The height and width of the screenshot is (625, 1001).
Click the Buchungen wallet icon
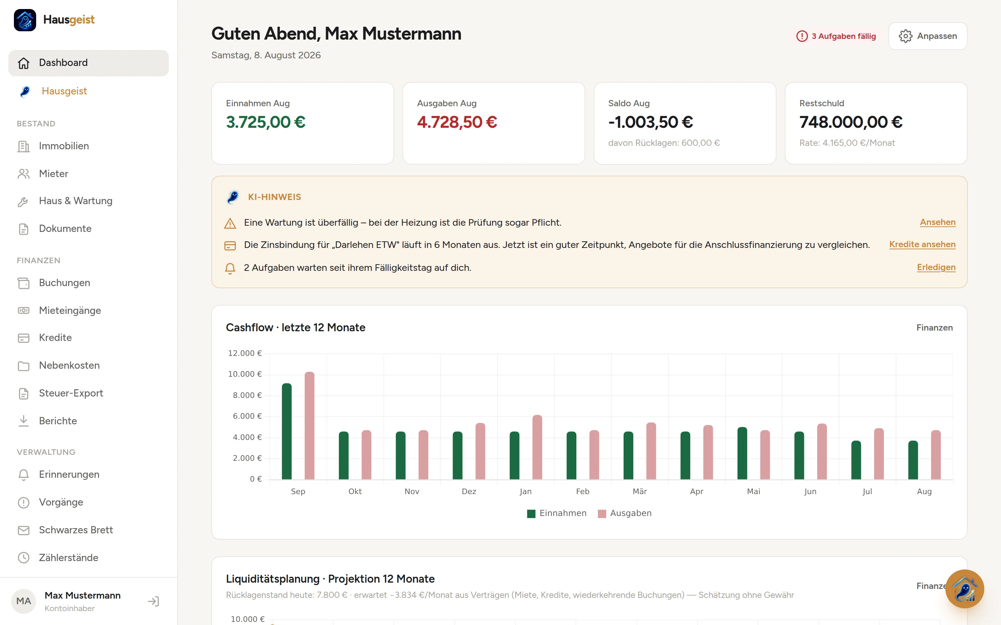click(24, 283)
